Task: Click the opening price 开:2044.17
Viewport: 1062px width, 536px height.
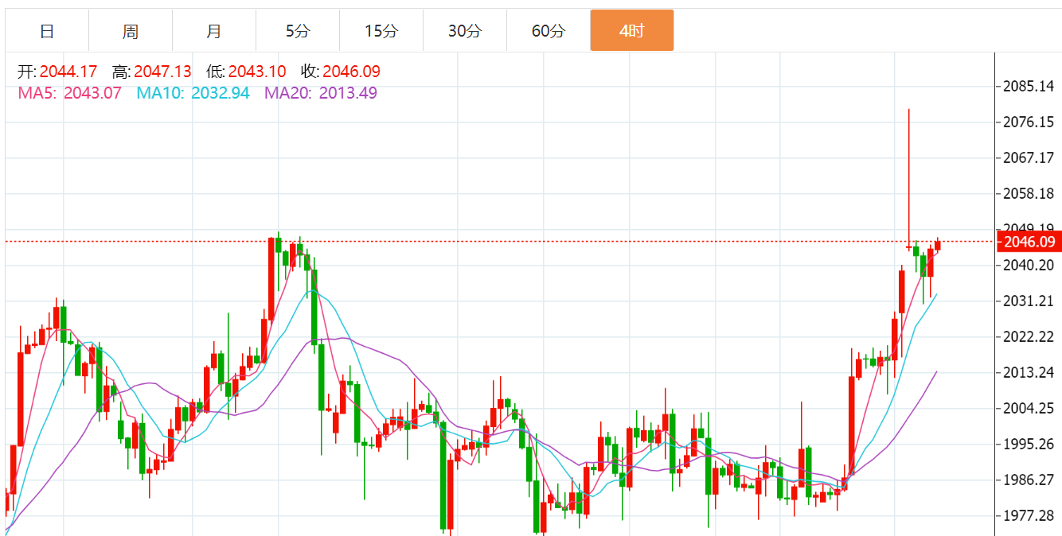Action: pos(57,72)
